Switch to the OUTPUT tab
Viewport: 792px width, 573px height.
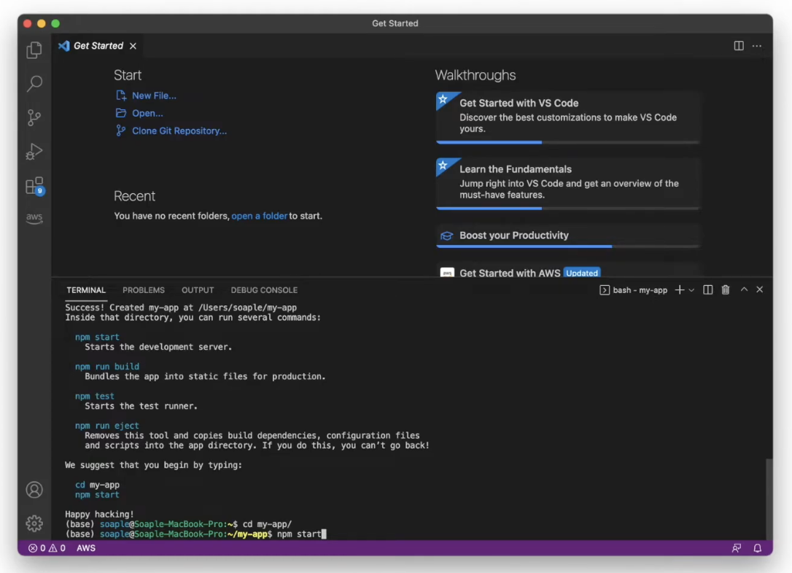click(x=198, y=290)
